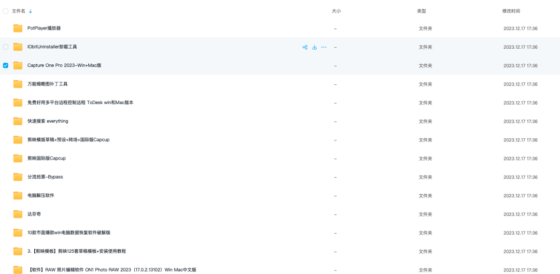Open the 万能缩略图补丁工具 folder name
The image size is (560, 274).
tap(48, 84)
